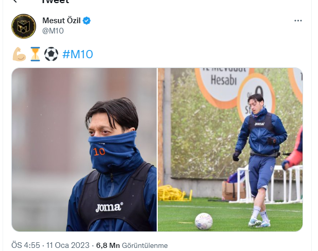Click the #M10 hashtag link
Image resolution: width=318 pixels, height=251 pixels.
78,54
